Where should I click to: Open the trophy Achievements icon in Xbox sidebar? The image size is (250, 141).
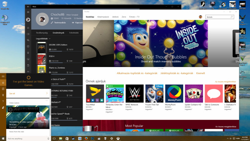pyautogui.click(x=28, y=53)
